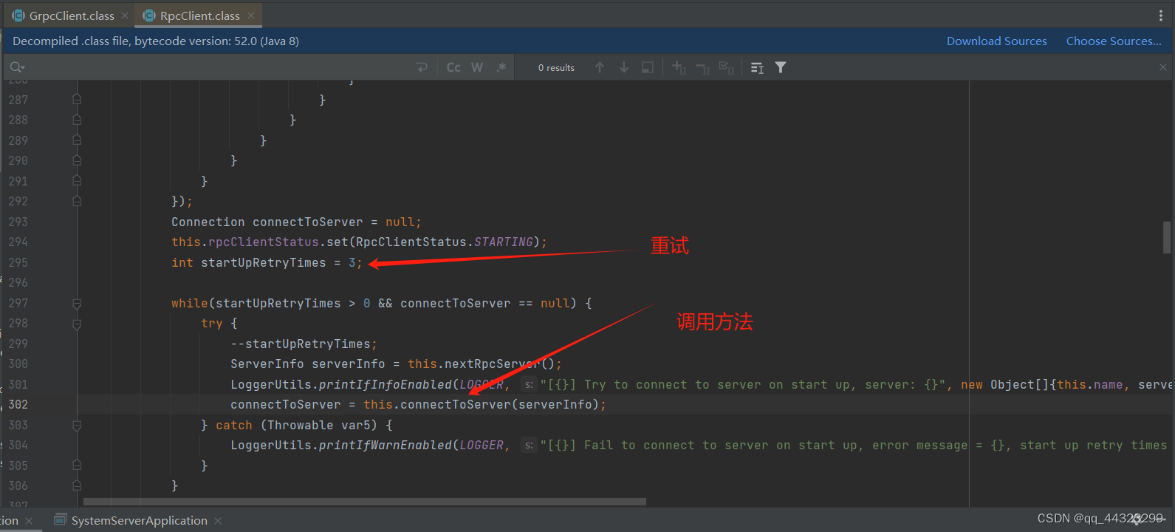This screenshot has width=1175, height=532.
Task: Go to the next search occurrence
Action: click(x=624, y=67)
